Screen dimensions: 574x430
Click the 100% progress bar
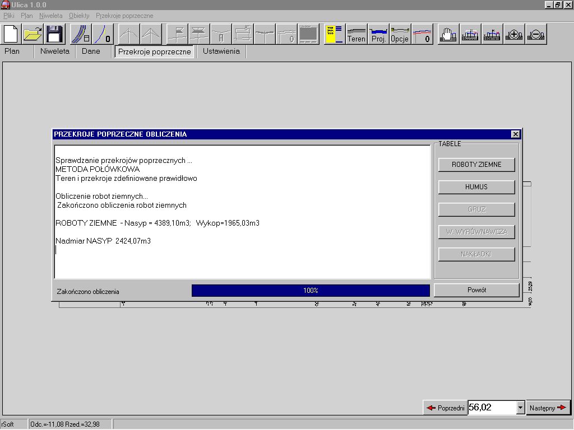[x=311, y=291]
